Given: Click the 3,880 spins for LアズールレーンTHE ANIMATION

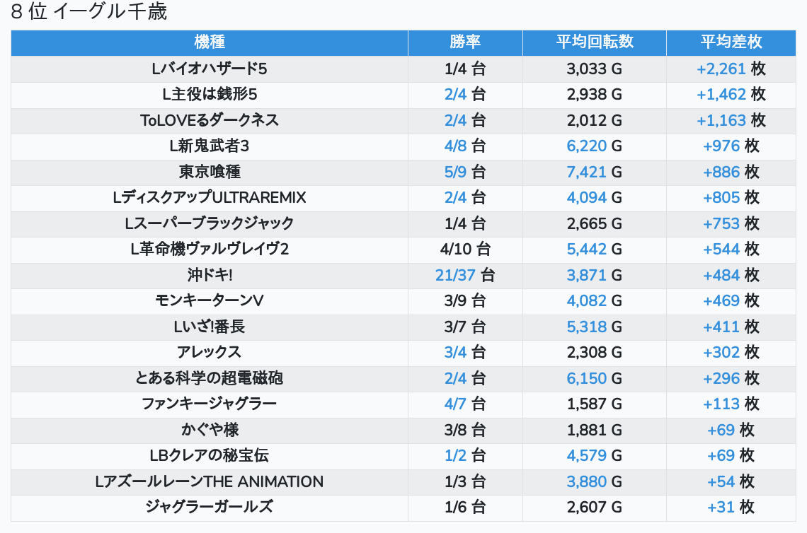Looking at the screenshot, I should [587, 481].
